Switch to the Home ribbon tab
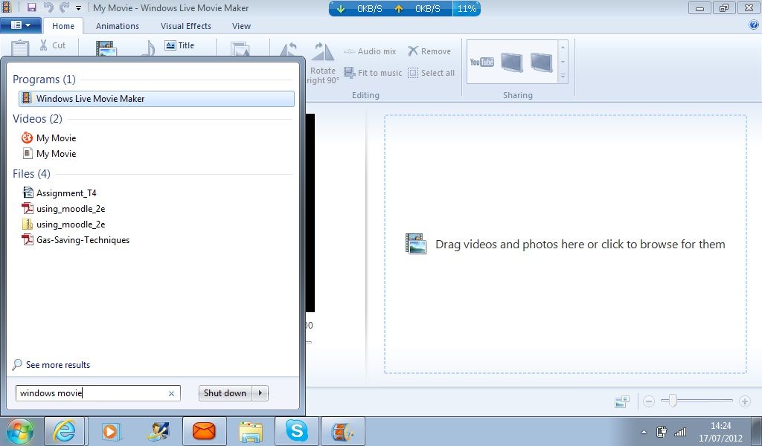 [x=63, y=26]
